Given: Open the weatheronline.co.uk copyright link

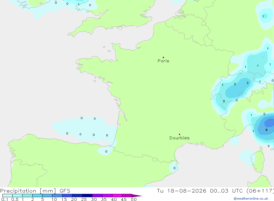Looking at the screenshot, I should (251, 199).
